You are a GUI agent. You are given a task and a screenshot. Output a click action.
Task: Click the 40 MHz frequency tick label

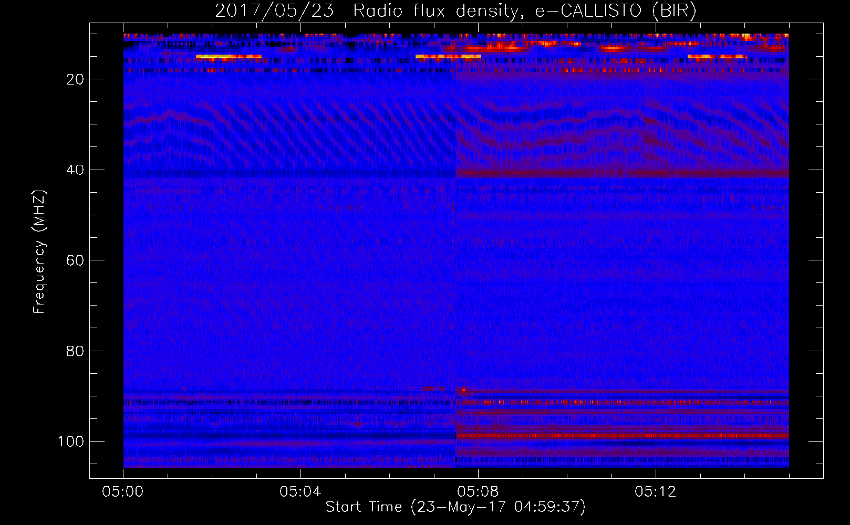point(75,170)
